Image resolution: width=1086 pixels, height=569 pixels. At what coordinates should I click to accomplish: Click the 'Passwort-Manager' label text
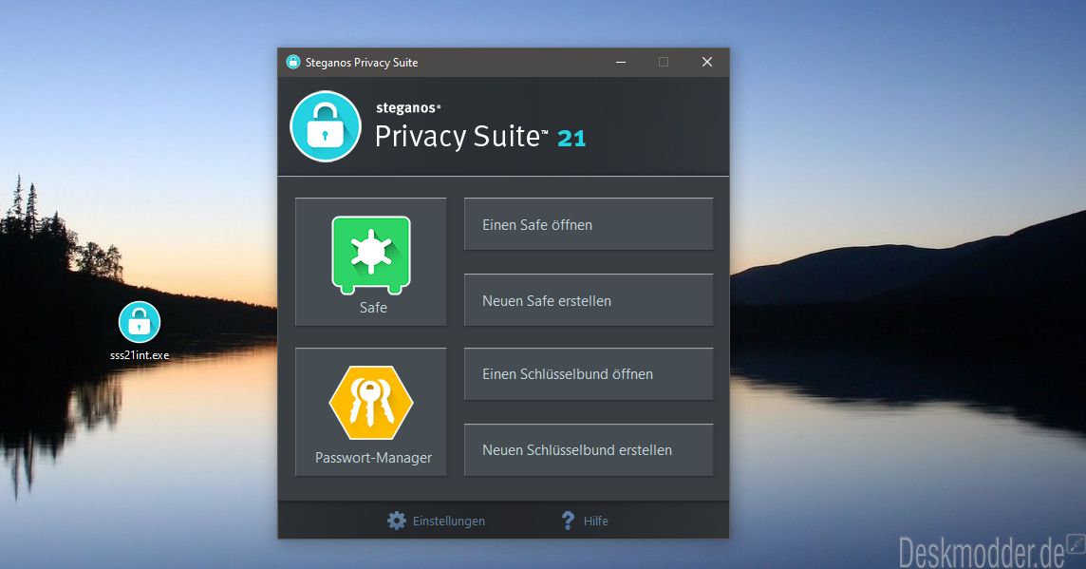click(x=373, y=458)
